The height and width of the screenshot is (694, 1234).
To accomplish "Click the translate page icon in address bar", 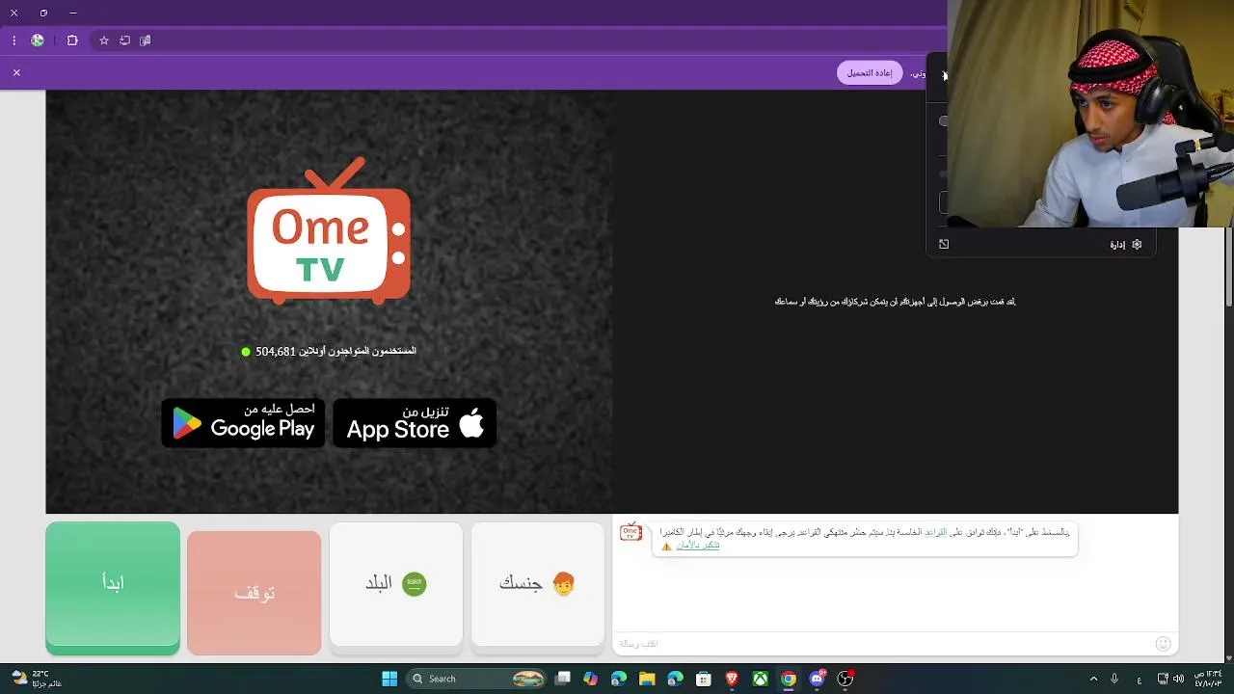I will click(146, 40).
